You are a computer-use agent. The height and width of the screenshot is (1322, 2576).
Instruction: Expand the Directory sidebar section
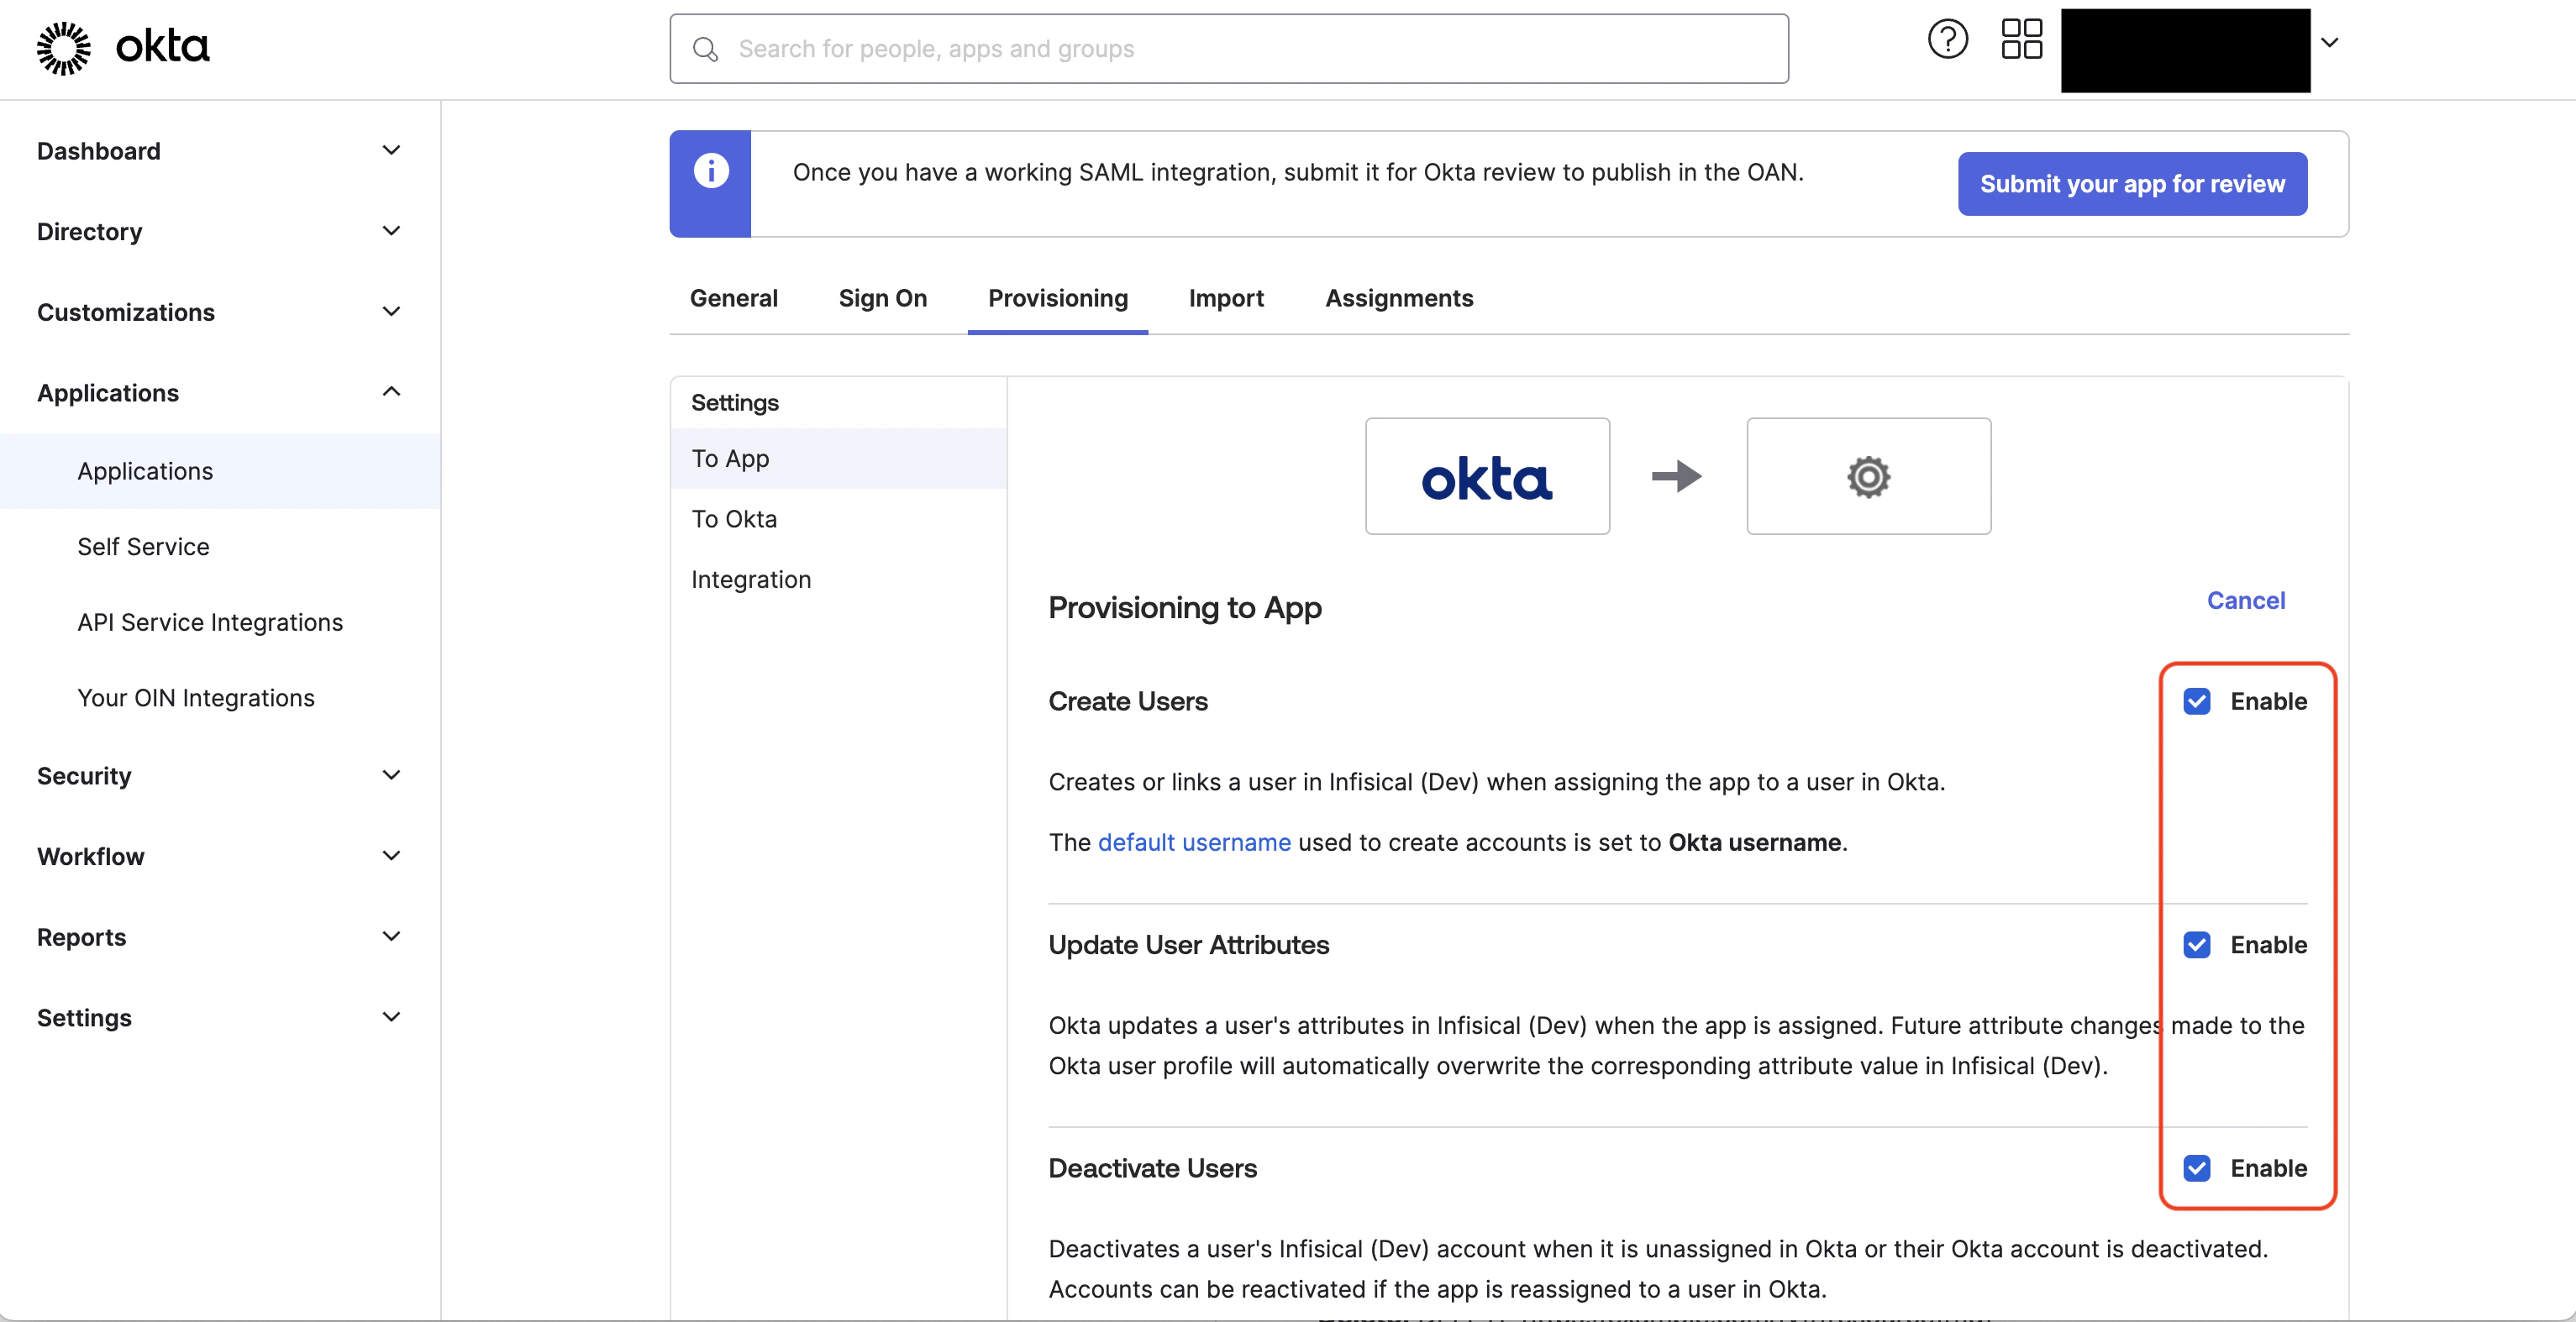point(220,232)
